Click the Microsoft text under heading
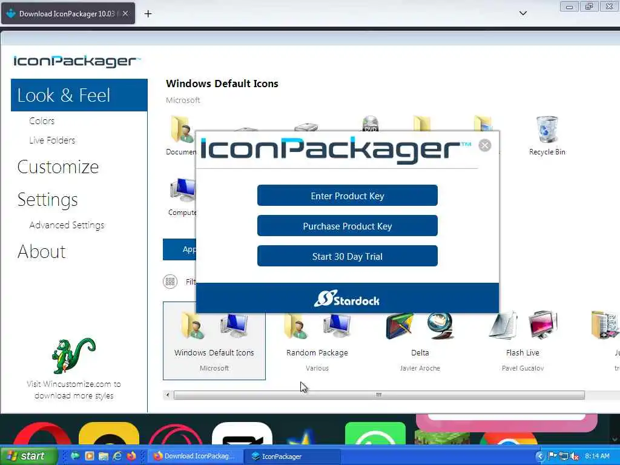 pos(183,100)
